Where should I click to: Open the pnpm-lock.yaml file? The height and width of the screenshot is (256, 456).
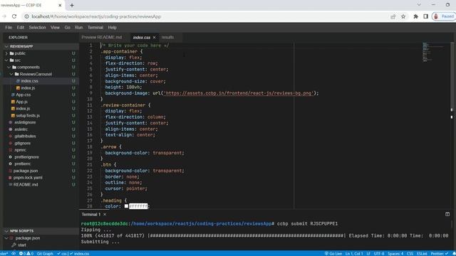tap(28, 178)
